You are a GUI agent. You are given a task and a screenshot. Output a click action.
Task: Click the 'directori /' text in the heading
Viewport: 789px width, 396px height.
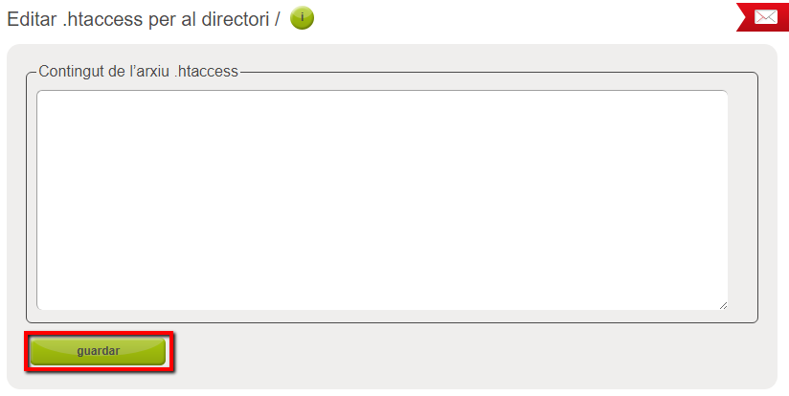point(240,19)
